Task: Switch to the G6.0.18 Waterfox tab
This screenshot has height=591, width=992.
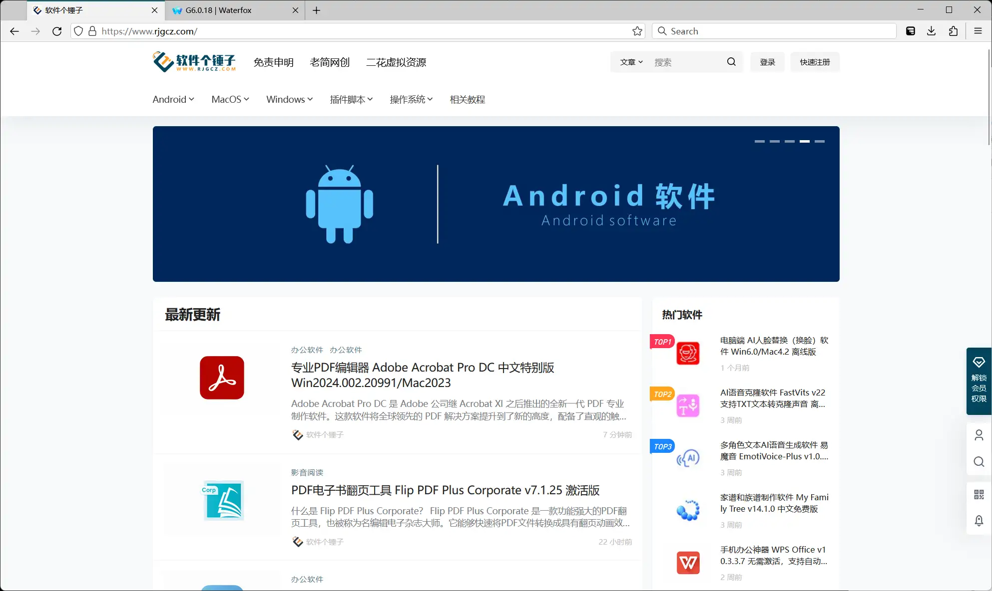Action: [x=235, y=10]
